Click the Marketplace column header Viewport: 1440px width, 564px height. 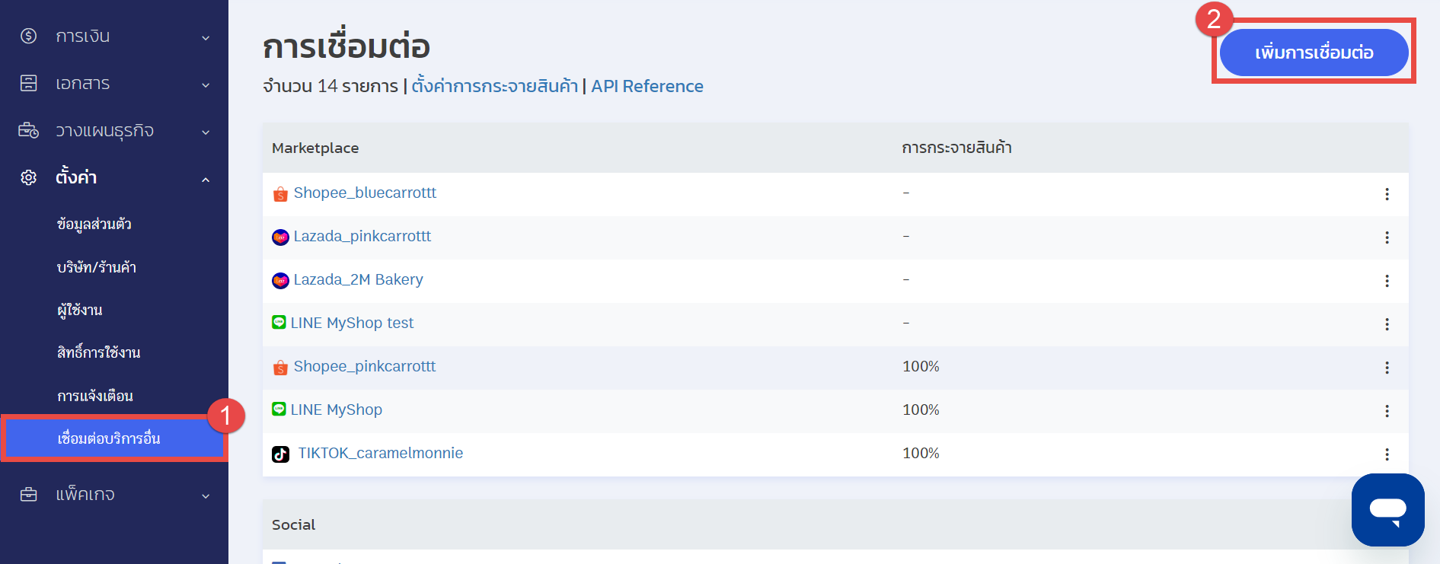tap(315, 148)
